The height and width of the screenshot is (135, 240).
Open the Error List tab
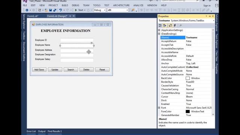pyautogui.click(x=31, y=131)
